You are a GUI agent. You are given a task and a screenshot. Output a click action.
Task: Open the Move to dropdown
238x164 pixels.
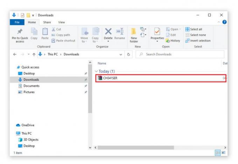pyautogui.click(x=84, y=34)
